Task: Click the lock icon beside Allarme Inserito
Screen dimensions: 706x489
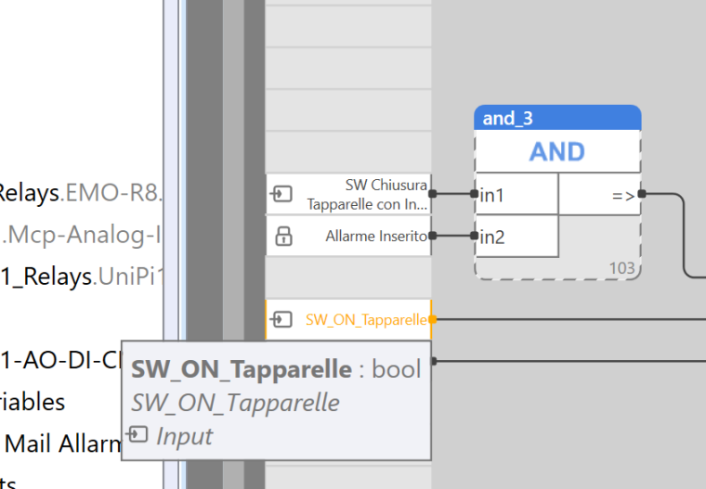Action: (x=281, y=237)
